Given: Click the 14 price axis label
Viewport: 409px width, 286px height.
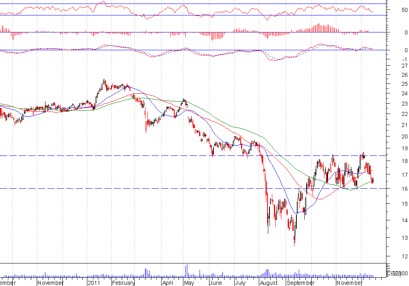Looking at the screenshot, I should coord(404,220).
